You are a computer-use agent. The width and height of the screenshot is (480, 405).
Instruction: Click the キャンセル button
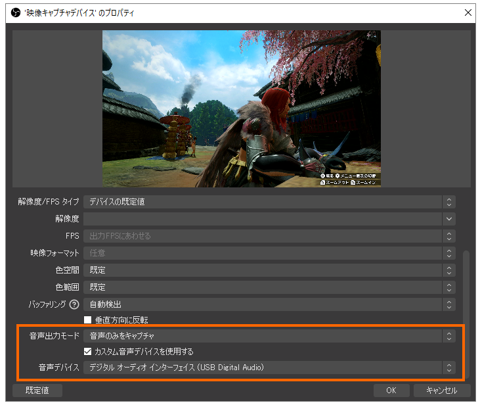point(442,391)
